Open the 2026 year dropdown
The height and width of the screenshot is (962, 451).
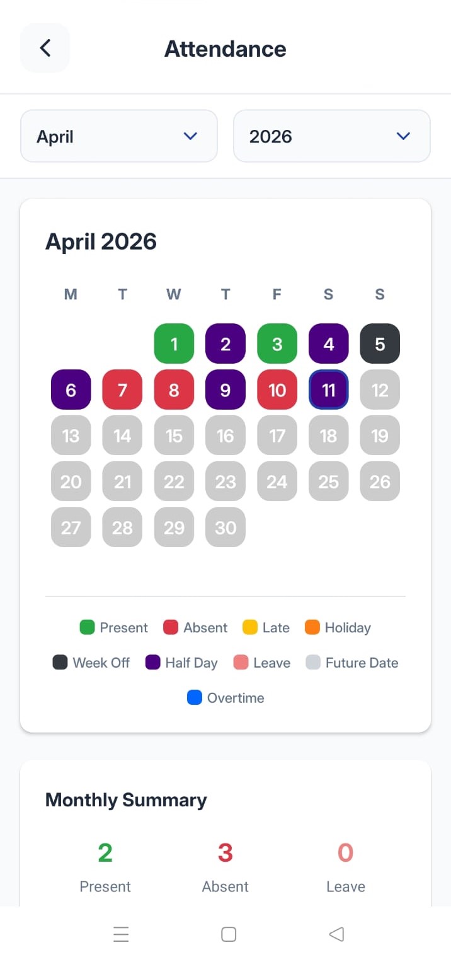click(331, 136)
